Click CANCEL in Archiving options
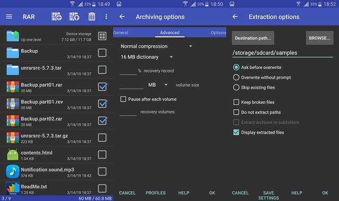 click(x=127, y=193)
